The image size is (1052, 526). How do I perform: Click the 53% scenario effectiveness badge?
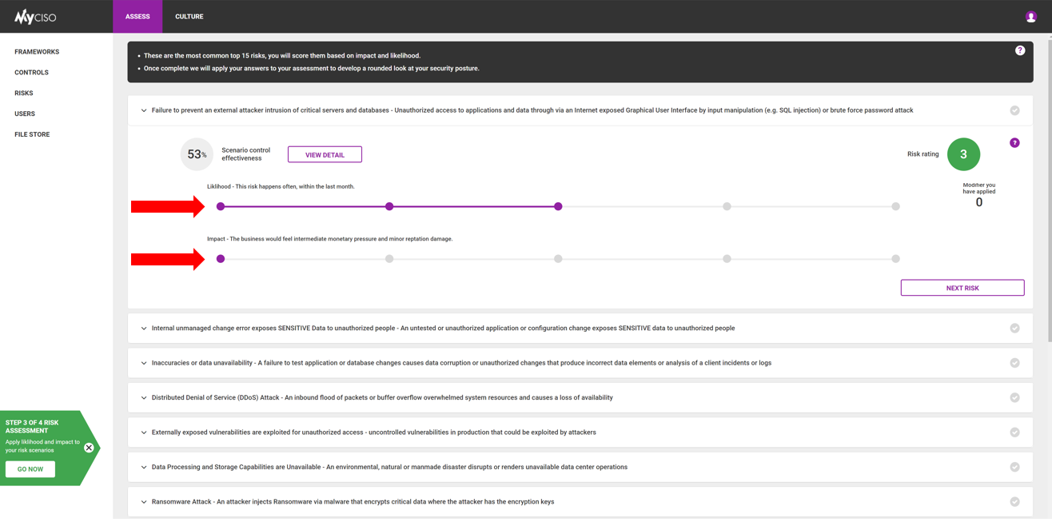tap(197, 154)
